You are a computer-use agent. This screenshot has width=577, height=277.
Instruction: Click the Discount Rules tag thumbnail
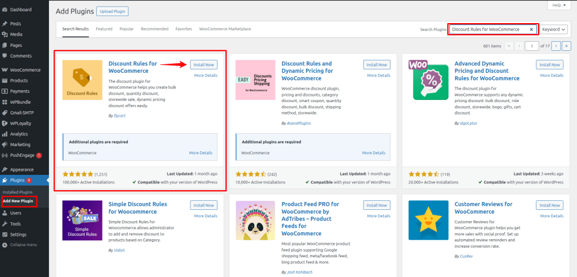tap(82, 80)
